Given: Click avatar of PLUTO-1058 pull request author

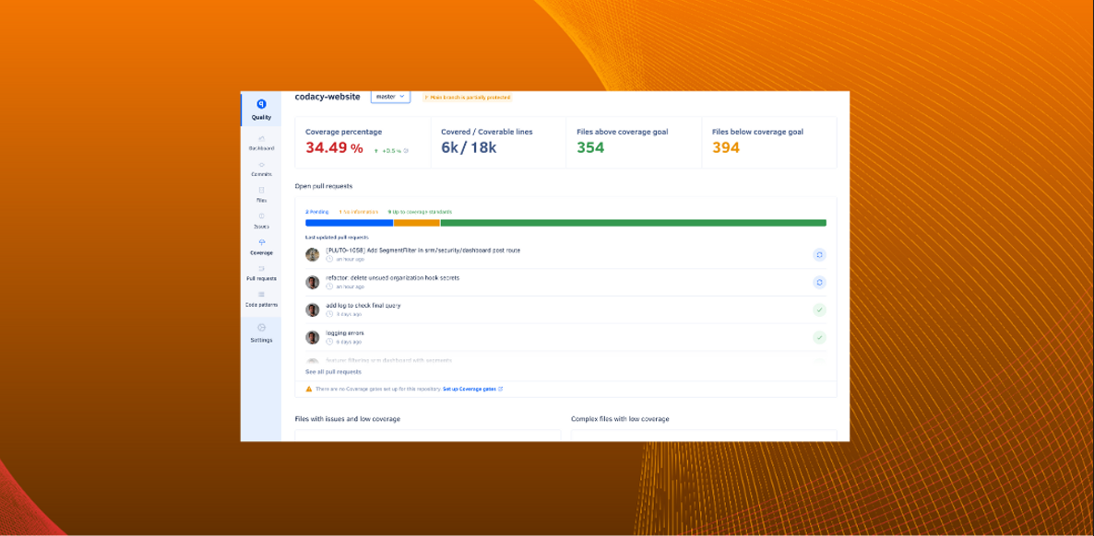Looking at the screenshot, I should [x=313, y=254].
